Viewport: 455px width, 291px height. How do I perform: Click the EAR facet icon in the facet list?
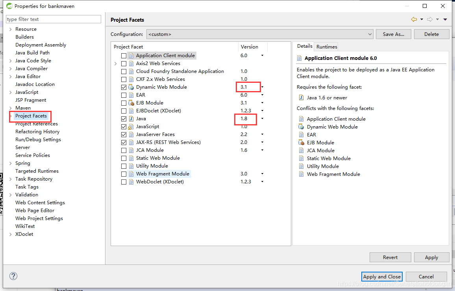[131, 95]
